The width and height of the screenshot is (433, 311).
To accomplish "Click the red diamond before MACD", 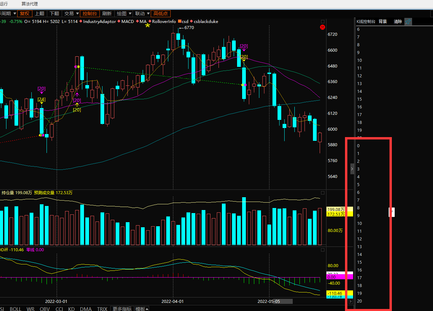I will (119, 22).
